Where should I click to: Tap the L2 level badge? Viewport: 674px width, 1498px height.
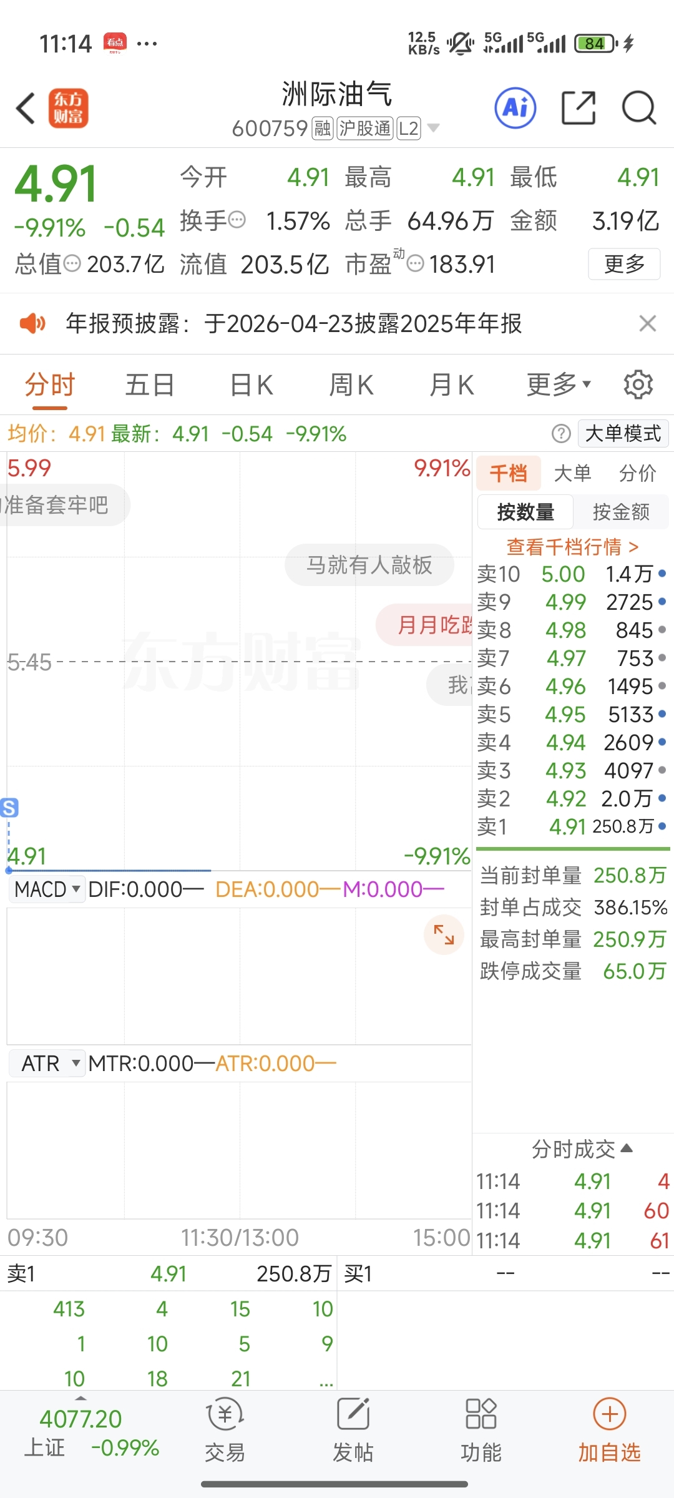408,129
